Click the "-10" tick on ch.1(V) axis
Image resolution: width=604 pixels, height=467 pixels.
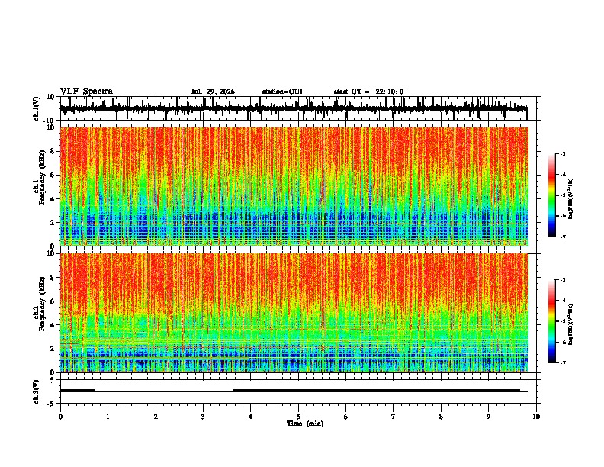tap(50, 121)
